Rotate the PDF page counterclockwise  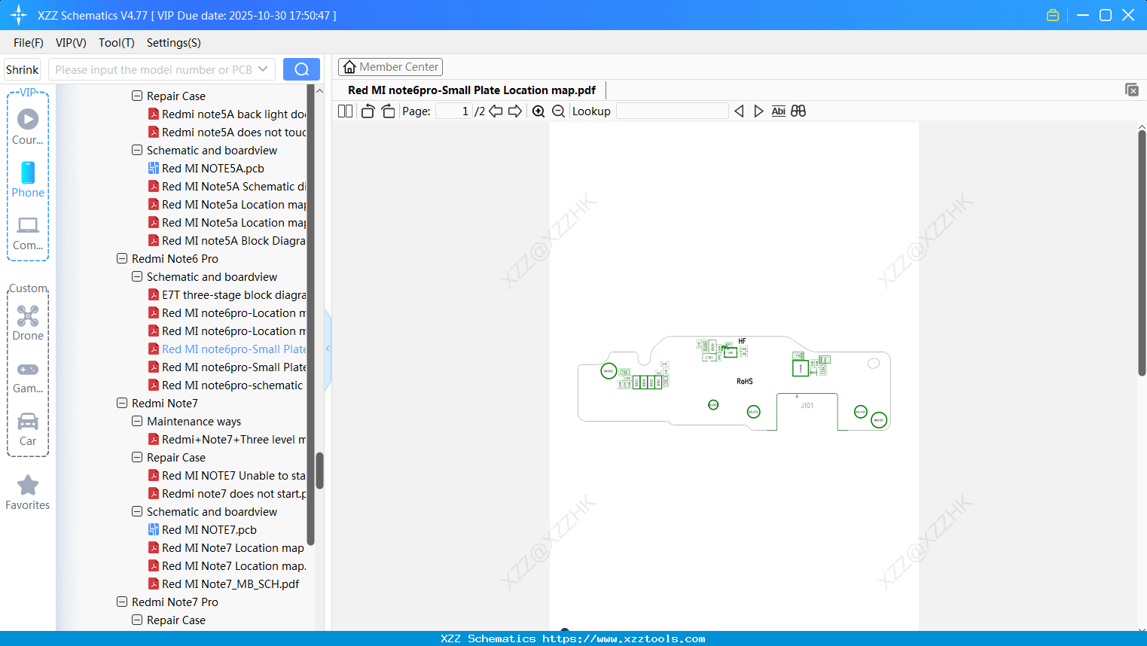tap(368, 111)
